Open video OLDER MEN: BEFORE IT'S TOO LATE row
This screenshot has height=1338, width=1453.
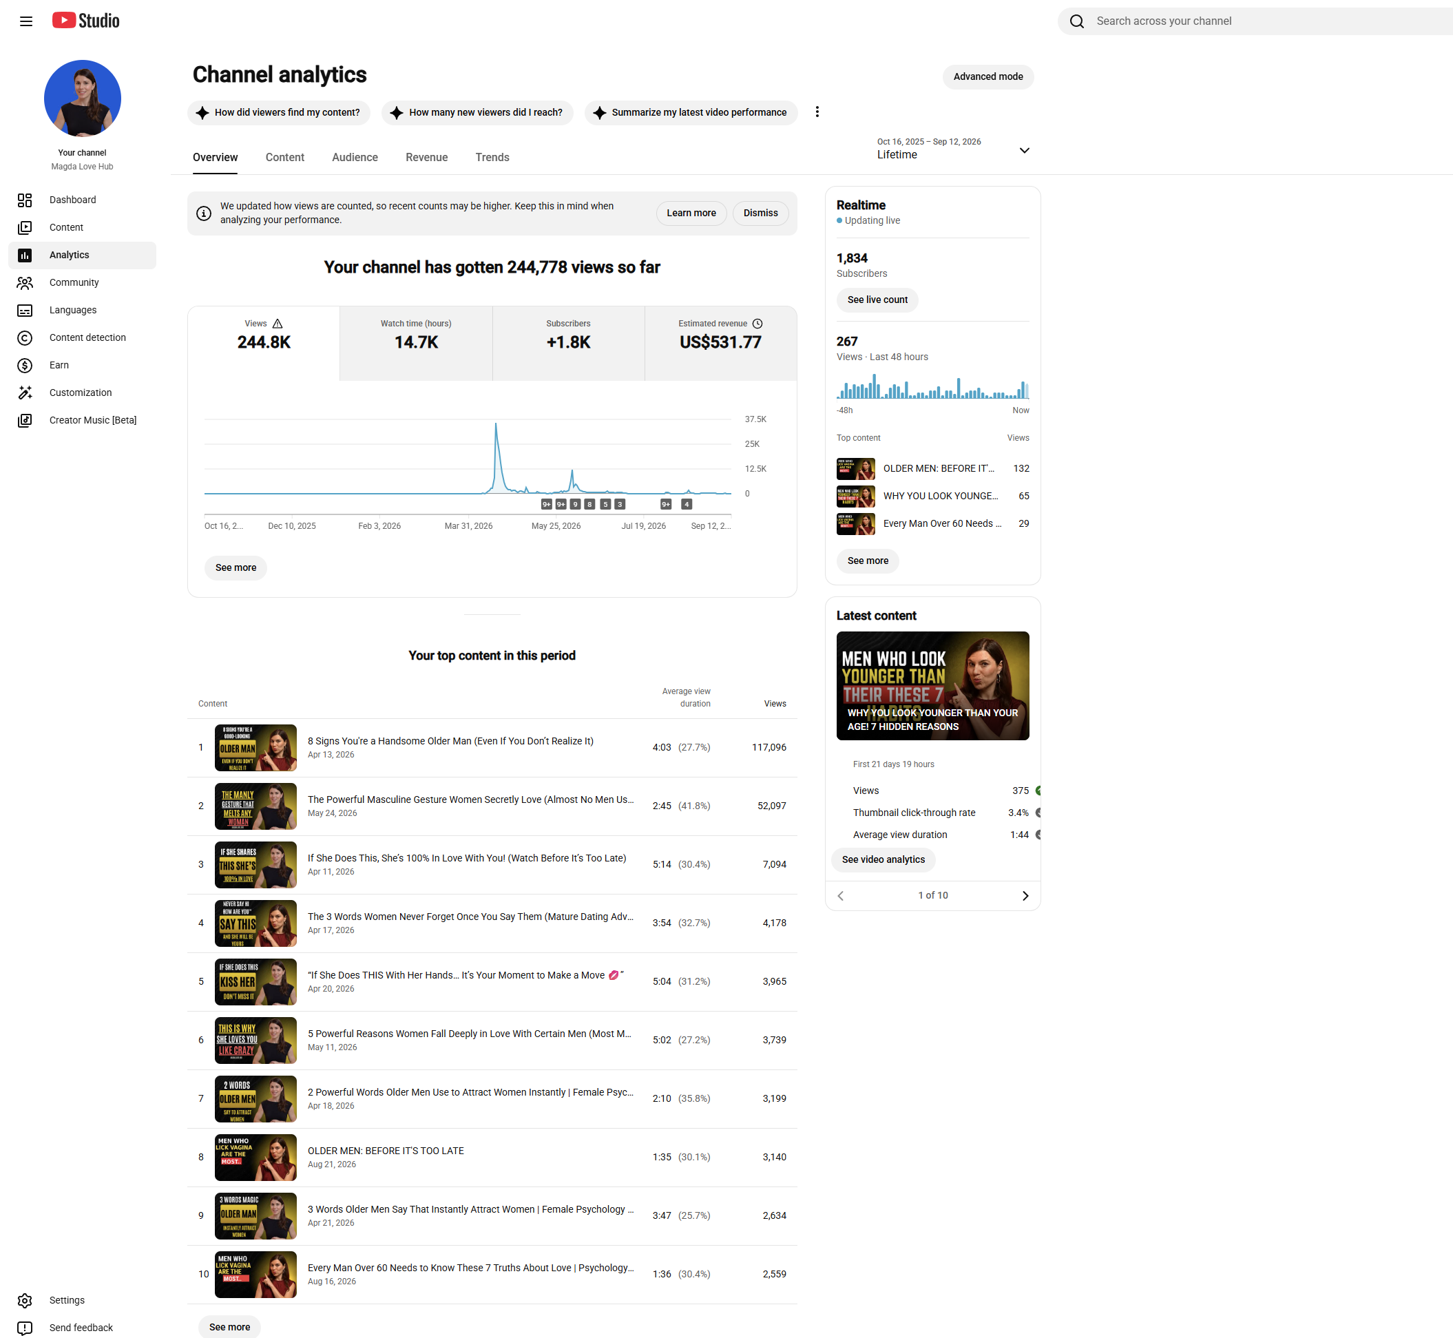click(x=492, y=1157)
